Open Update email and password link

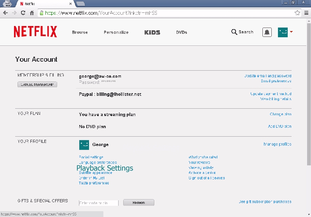(x=268, y=76)
